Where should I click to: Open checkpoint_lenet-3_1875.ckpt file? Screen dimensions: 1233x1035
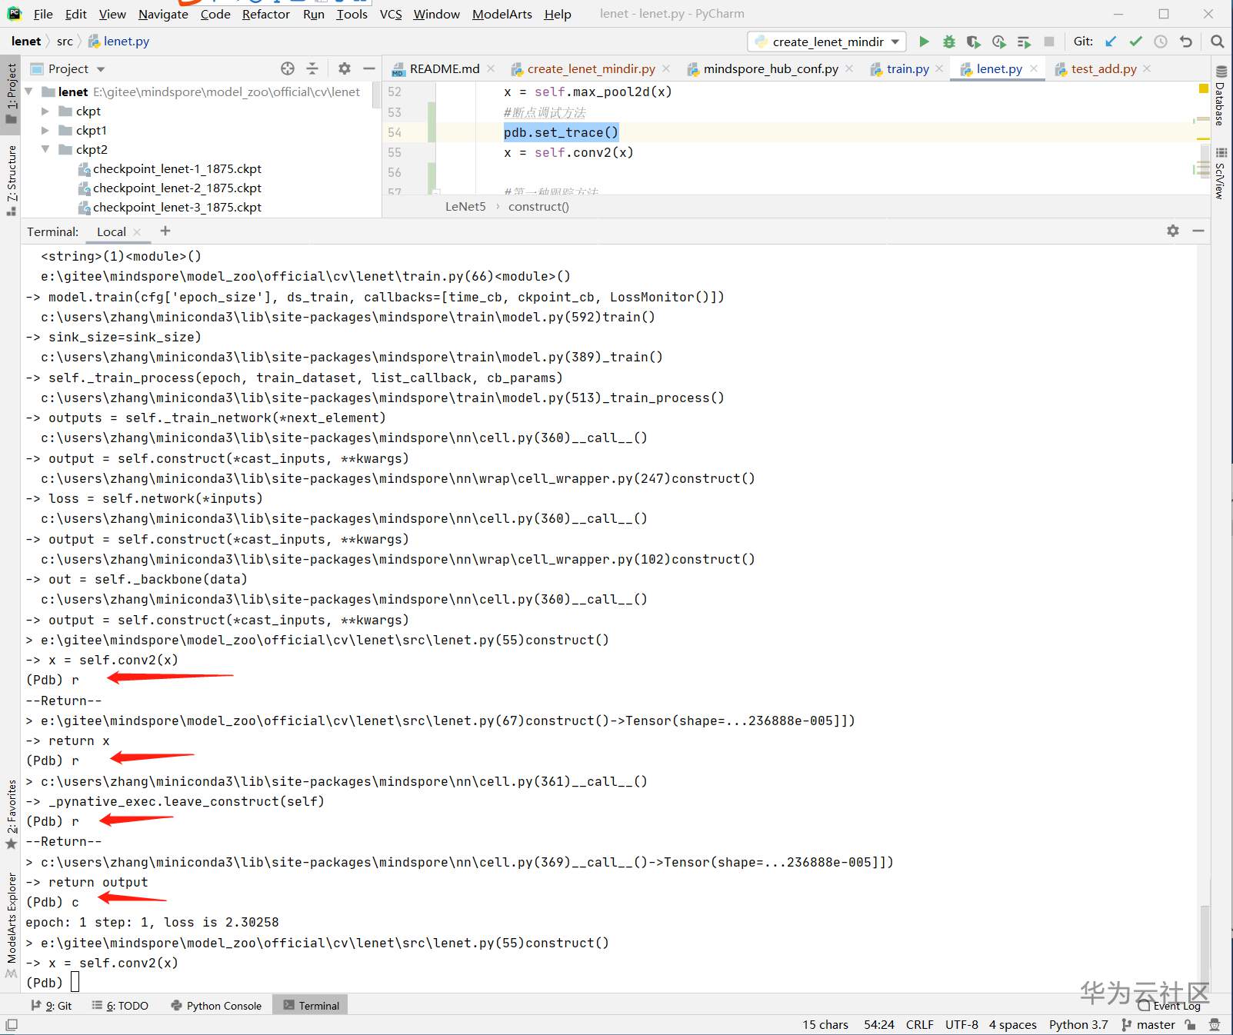[x=177, y=207]
